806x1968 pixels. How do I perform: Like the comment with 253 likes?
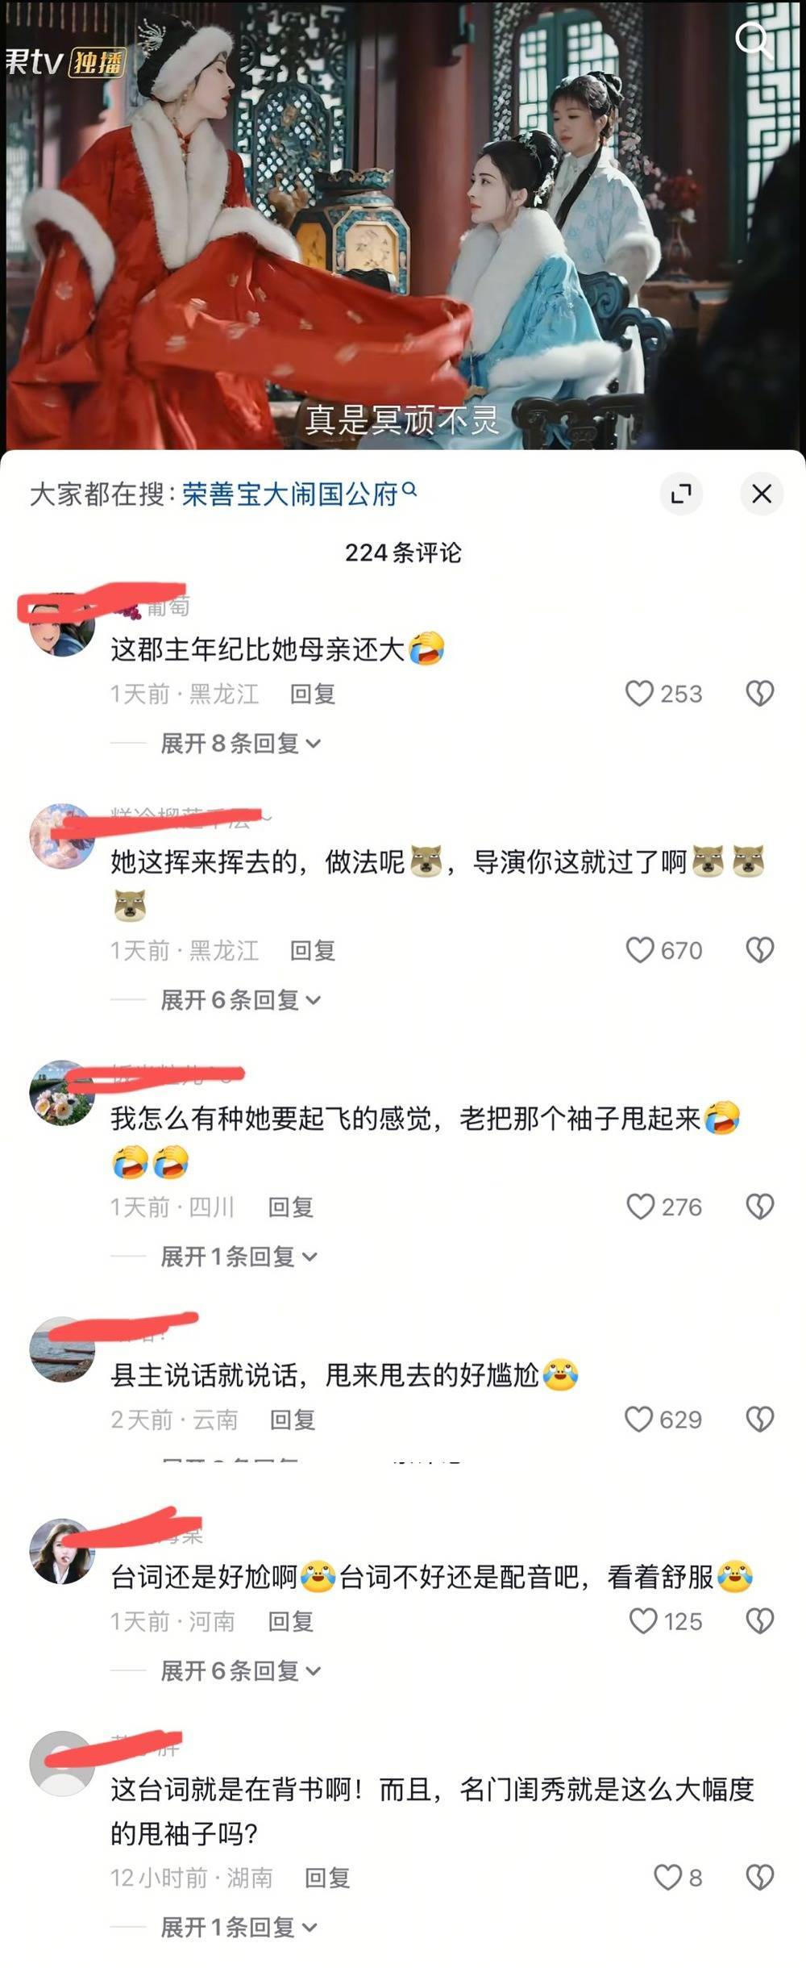point(639,694)
